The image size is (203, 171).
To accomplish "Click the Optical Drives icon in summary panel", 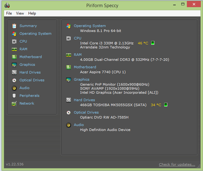I will (69, 113).
